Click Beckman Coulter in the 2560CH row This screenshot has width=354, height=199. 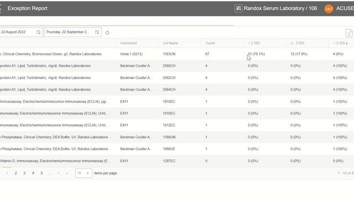point(137,66)
